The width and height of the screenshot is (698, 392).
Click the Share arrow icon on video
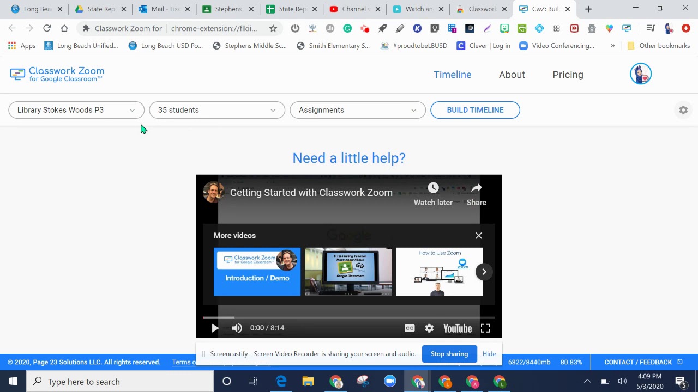pyautogui.click(x=477, y=188)
